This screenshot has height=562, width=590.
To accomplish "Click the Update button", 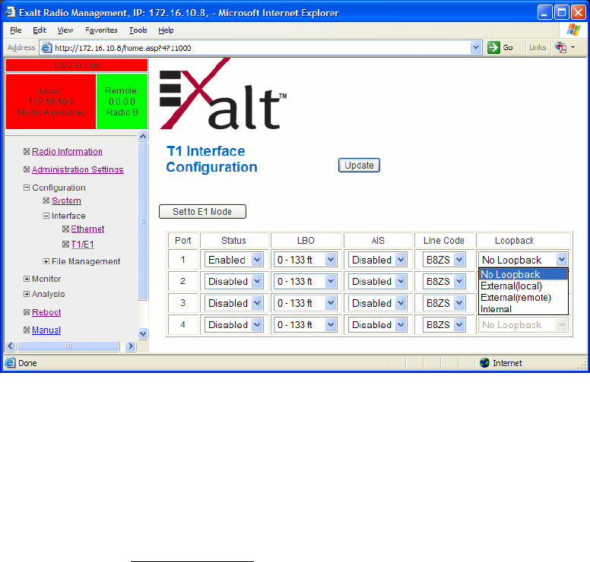I will pos(359,166).
